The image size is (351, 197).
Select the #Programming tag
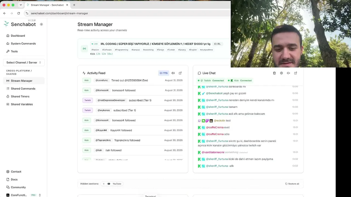tap(121, 50)
